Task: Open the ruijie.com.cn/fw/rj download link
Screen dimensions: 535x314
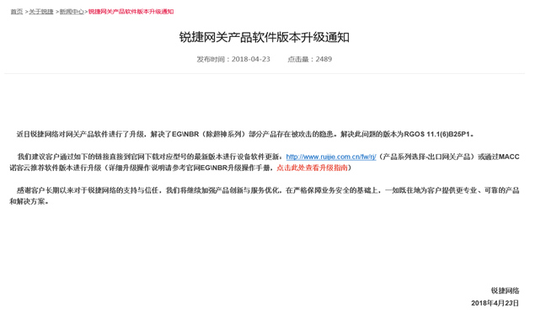Action: click(x=331, y=157)
